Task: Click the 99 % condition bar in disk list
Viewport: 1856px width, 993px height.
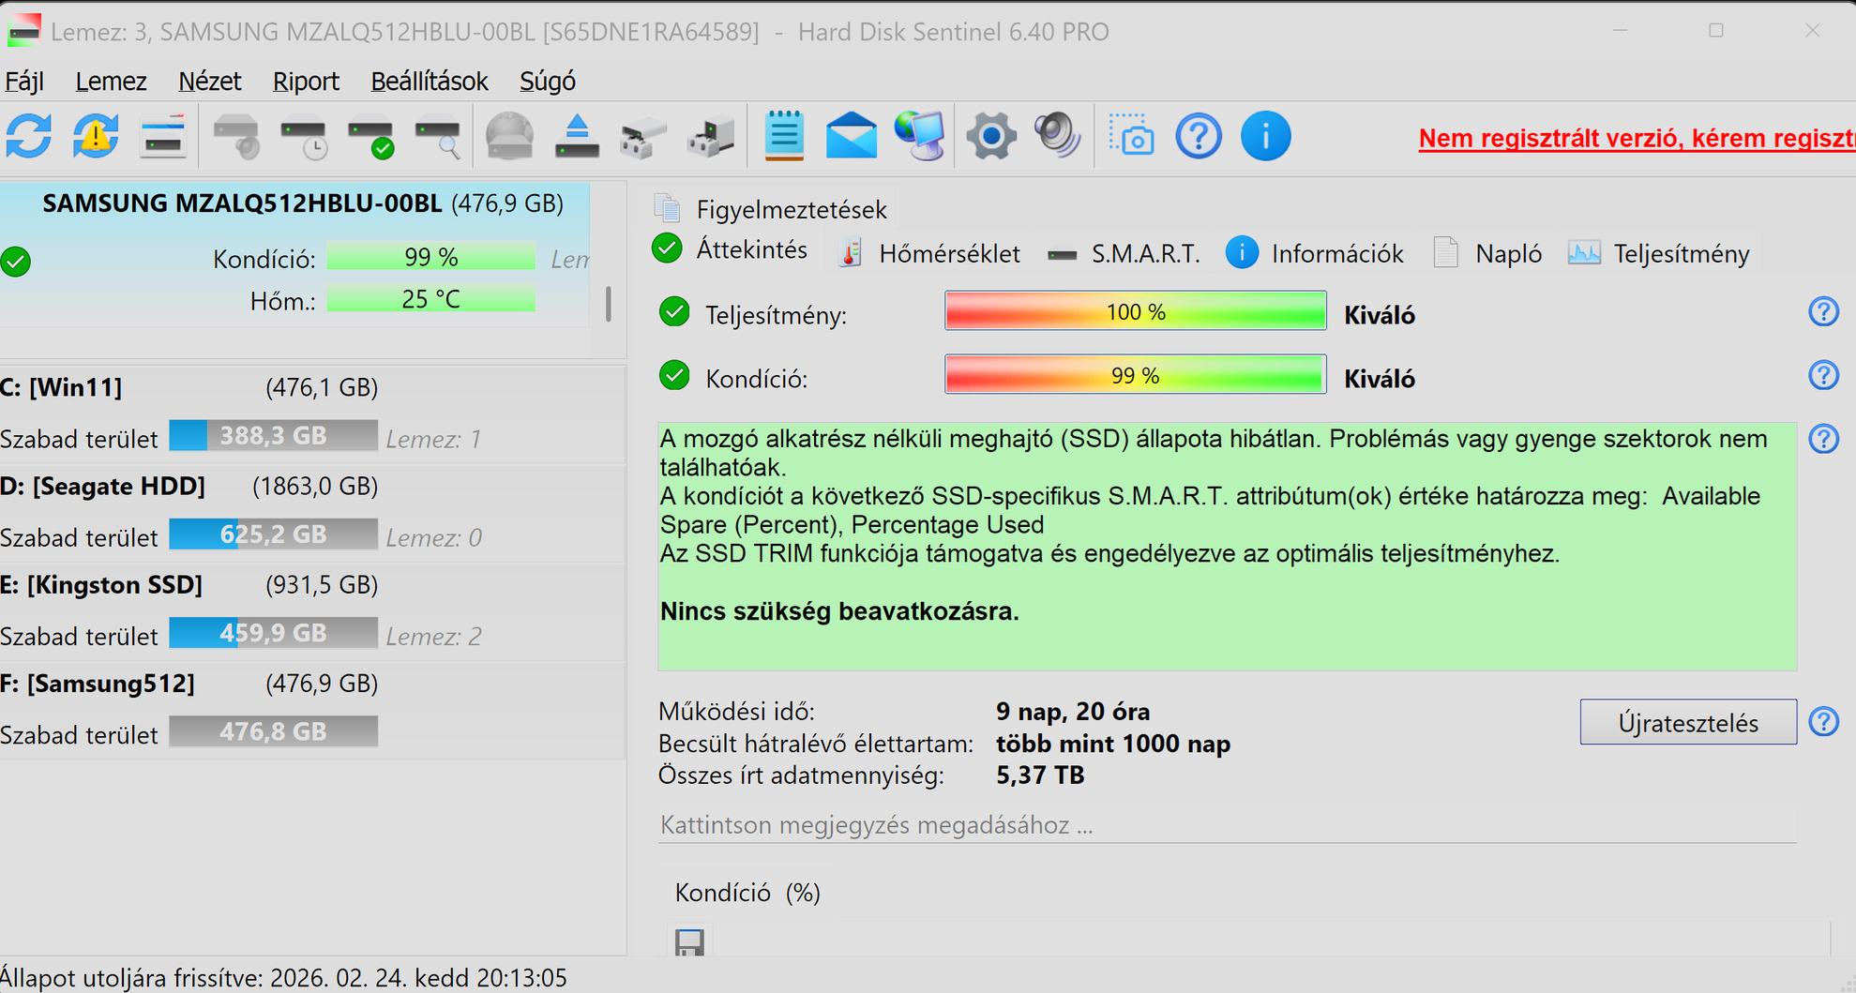Action: click(x=430, y=257)
